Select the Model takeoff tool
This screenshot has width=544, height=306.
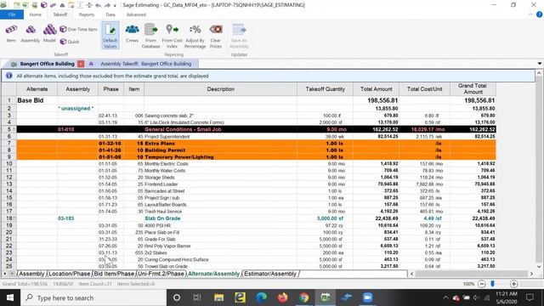49,33
